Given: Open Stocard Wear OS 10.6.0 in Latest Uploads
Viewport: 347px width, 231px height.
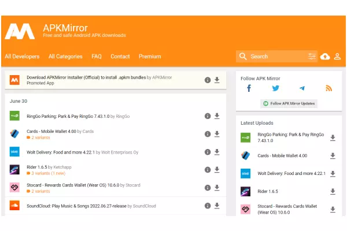Looking at the screenshot, I should (x=287, y=209).
